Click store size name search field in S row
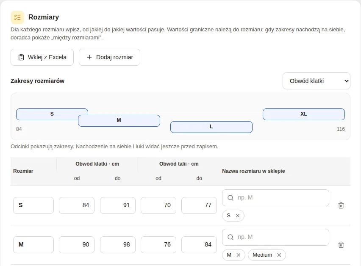The width and height of the screenshot is (361, 266). [275, 198]
